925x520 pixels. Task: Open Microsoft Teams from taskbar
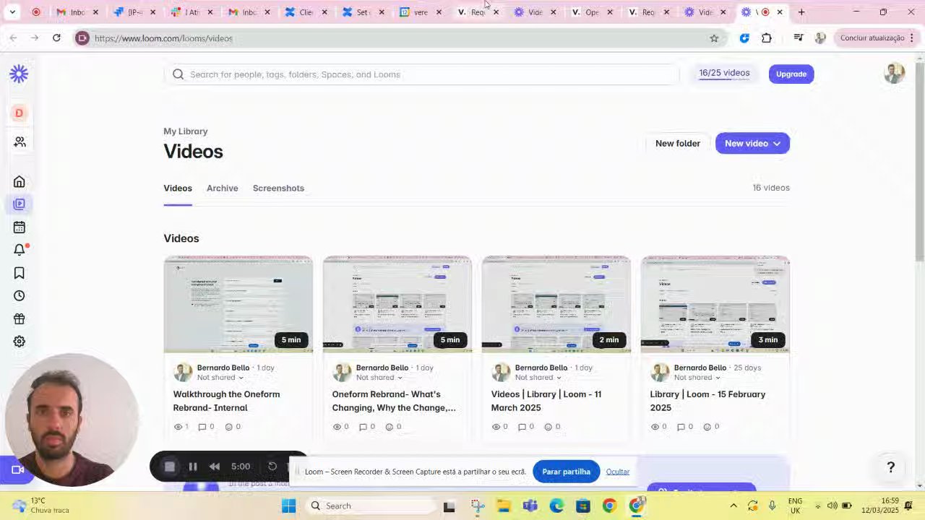[x=530, y=506]
